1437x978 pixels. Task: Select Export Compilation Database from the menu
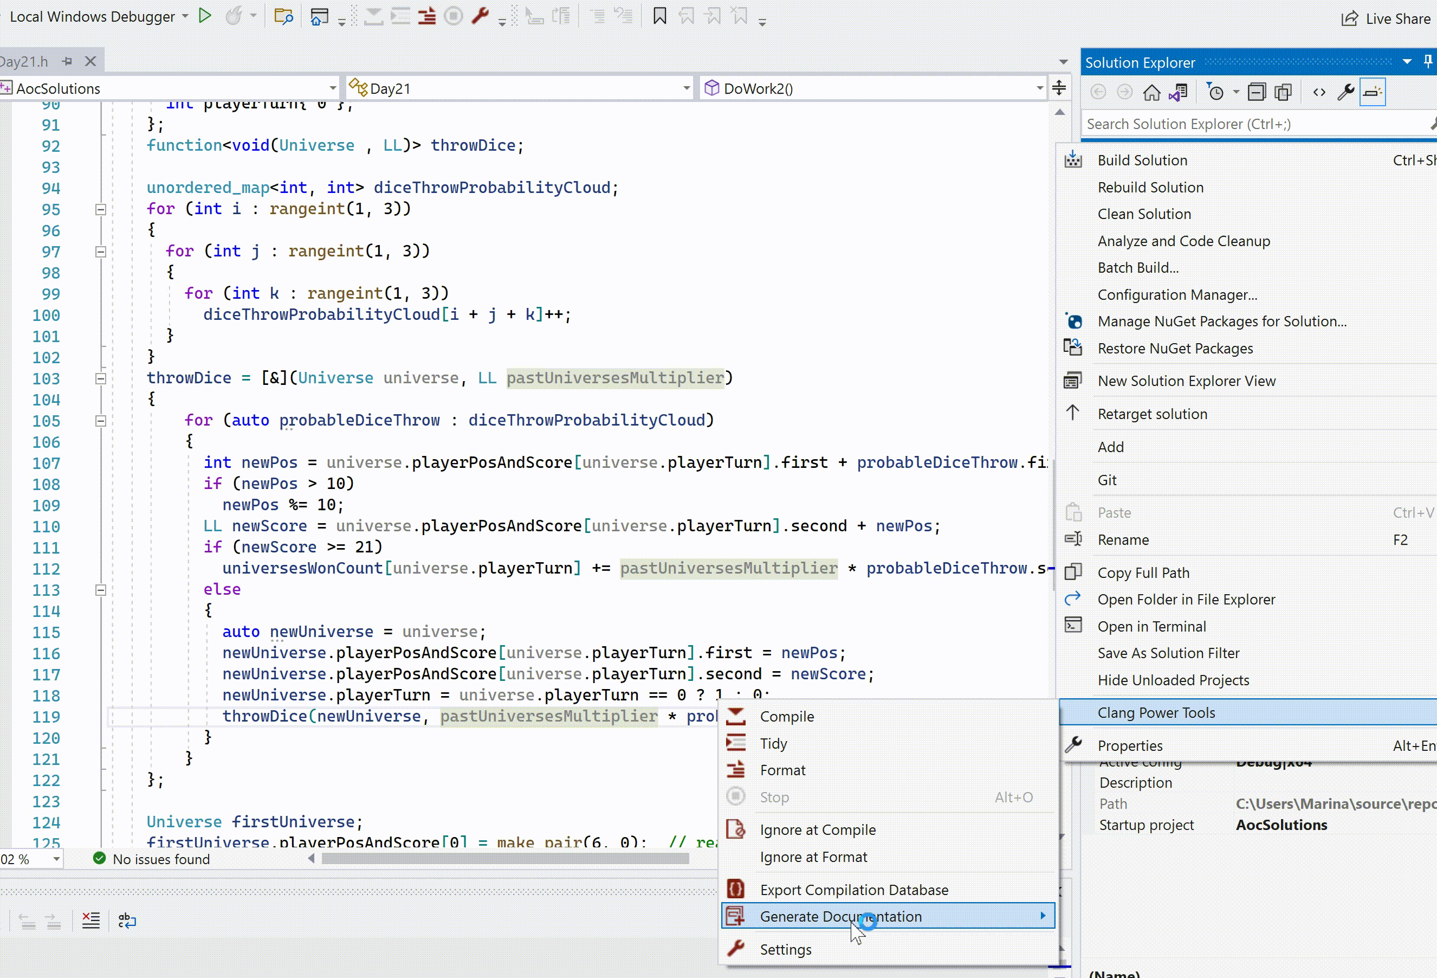point(855,889)
